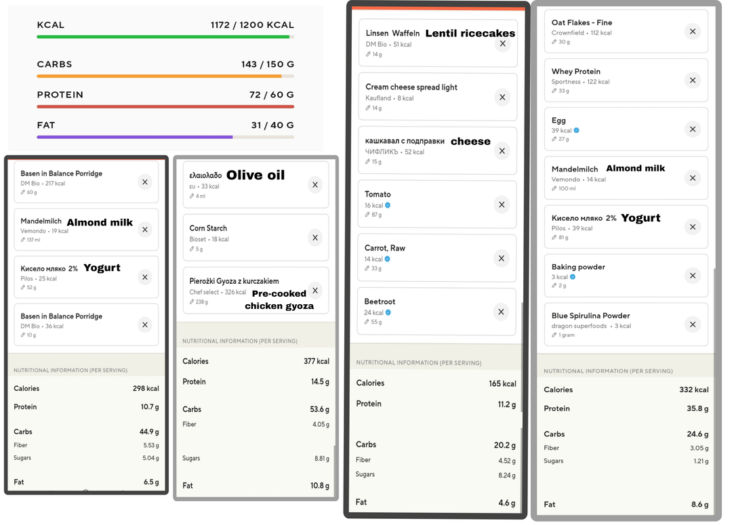This screenshot has width=732, height=525.
Task: Delete Whey Protein using its X icon
Action: 692,81
